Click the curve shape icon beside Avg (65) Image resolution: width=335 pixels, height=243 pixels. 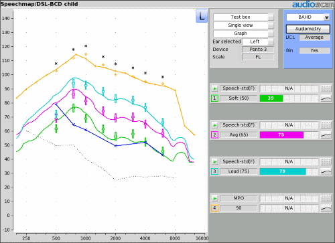click(x=326, y=135)
